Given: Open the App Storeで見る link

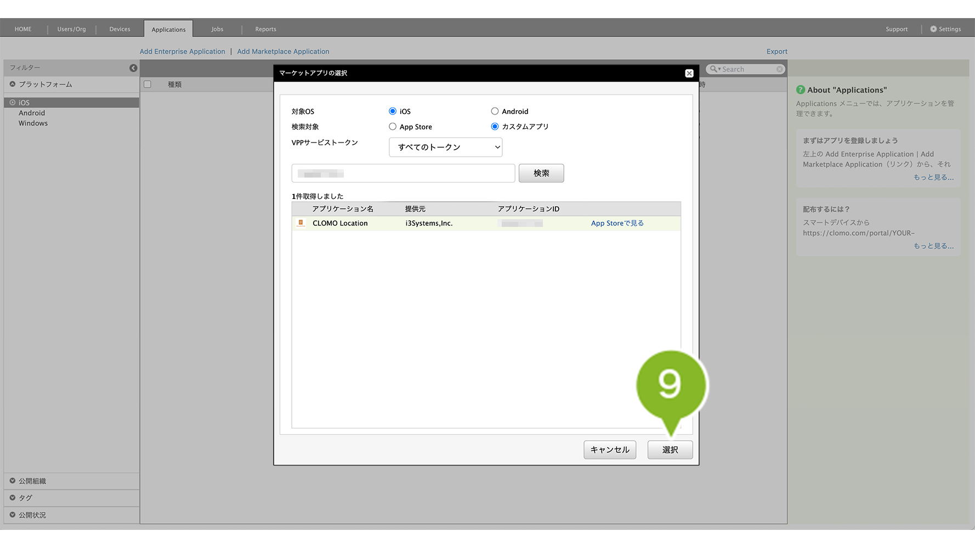Looking at the screenshot, I should tap(617, 224).
